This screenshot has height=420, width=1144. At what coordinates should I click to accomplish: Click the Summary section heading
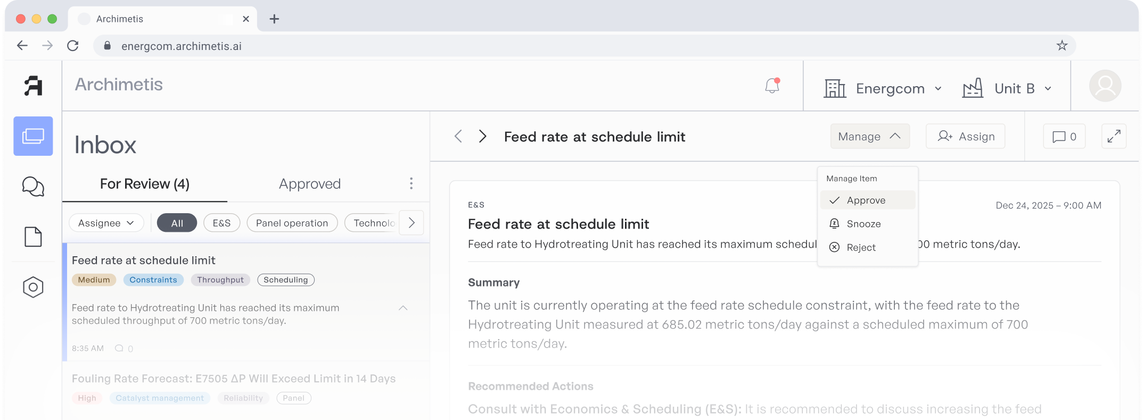click(493, 283)
